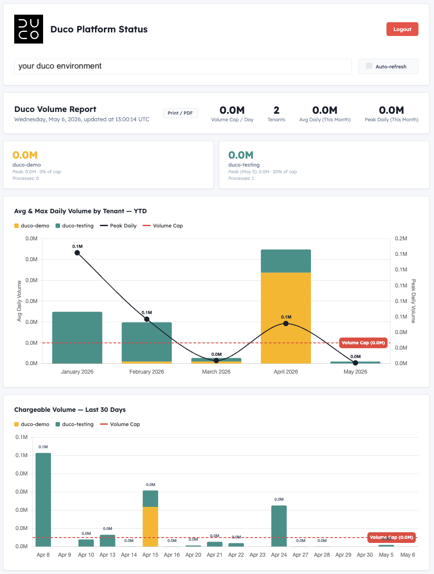Click the Apr 8 bar in 30-day chart
The width and height of the screenshot is (434, 574).
(43, 500)
